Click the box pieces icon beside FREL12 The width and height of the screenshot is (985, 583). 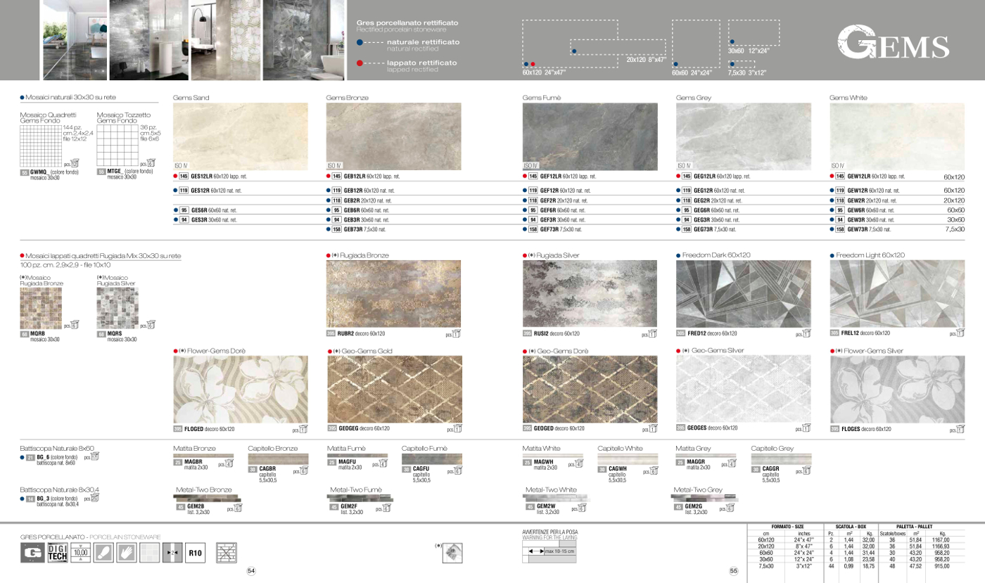click(960, 333)
